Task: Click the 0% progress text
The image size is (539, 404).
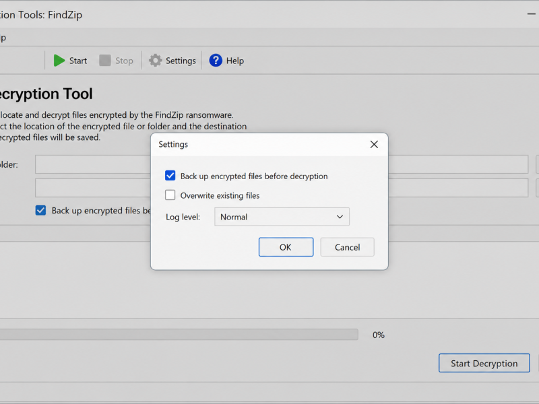Action: pos(379,335)
